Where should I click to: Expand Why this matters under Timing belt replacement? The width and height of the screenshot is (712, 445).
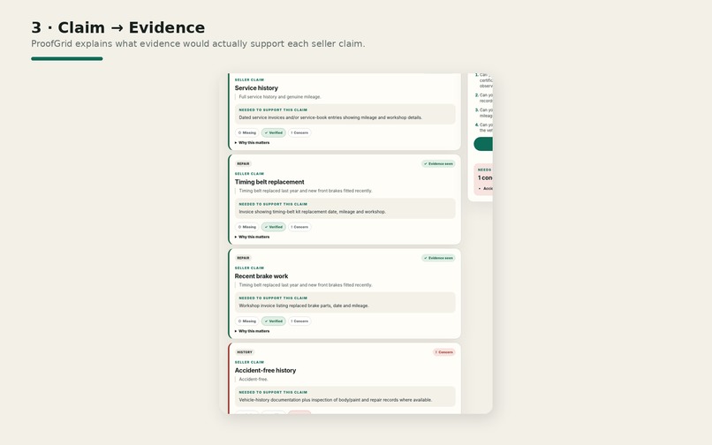coord(252,237)
